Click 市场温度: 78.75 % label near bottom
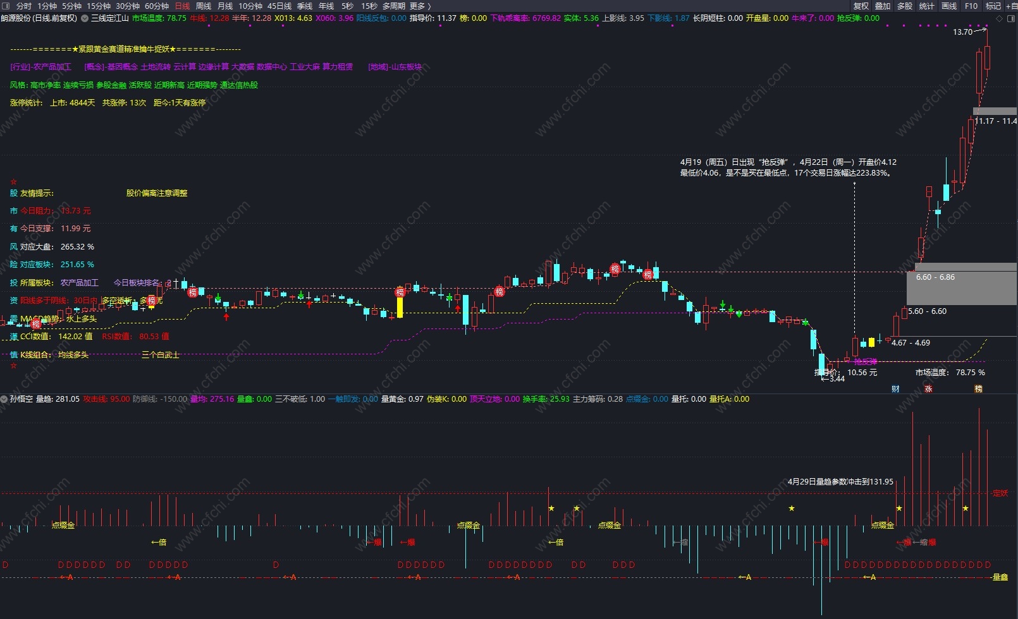Screen dimensions: 1018x619 [x=950, y=373]
